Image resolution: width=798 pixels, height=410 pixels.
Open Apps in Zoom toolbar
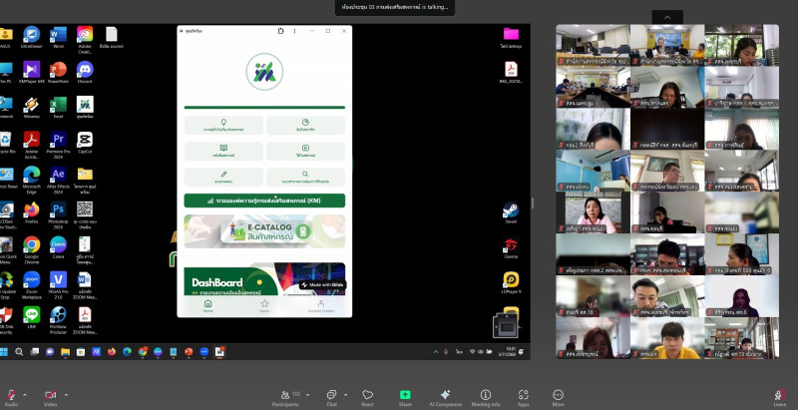523,397
